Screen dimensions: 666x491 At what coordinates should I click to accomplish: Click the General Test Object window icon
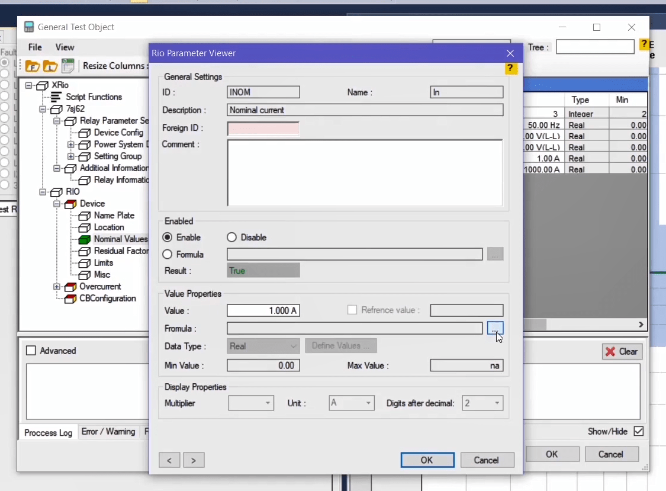point(29,27)
